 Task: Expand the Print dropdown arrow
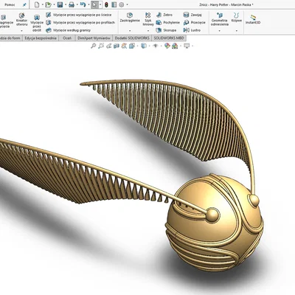click(x=77, y=4)
